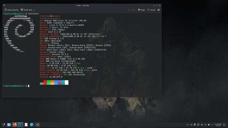Click the show desktop button
Viewport: 228px width, 128px height.
point(224,125)
